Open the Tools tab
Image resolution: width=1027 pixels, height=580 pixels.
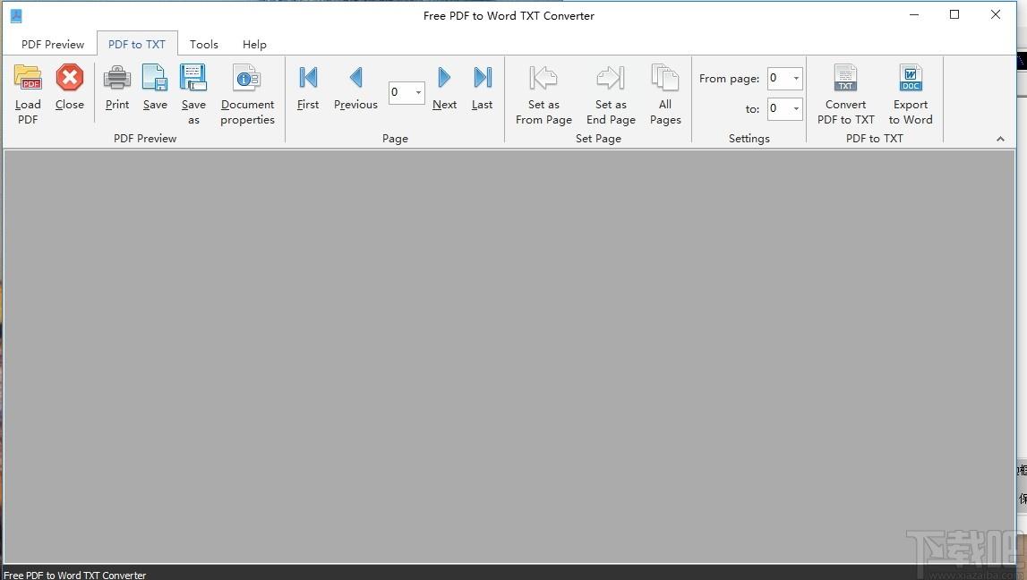click(203, 45)
